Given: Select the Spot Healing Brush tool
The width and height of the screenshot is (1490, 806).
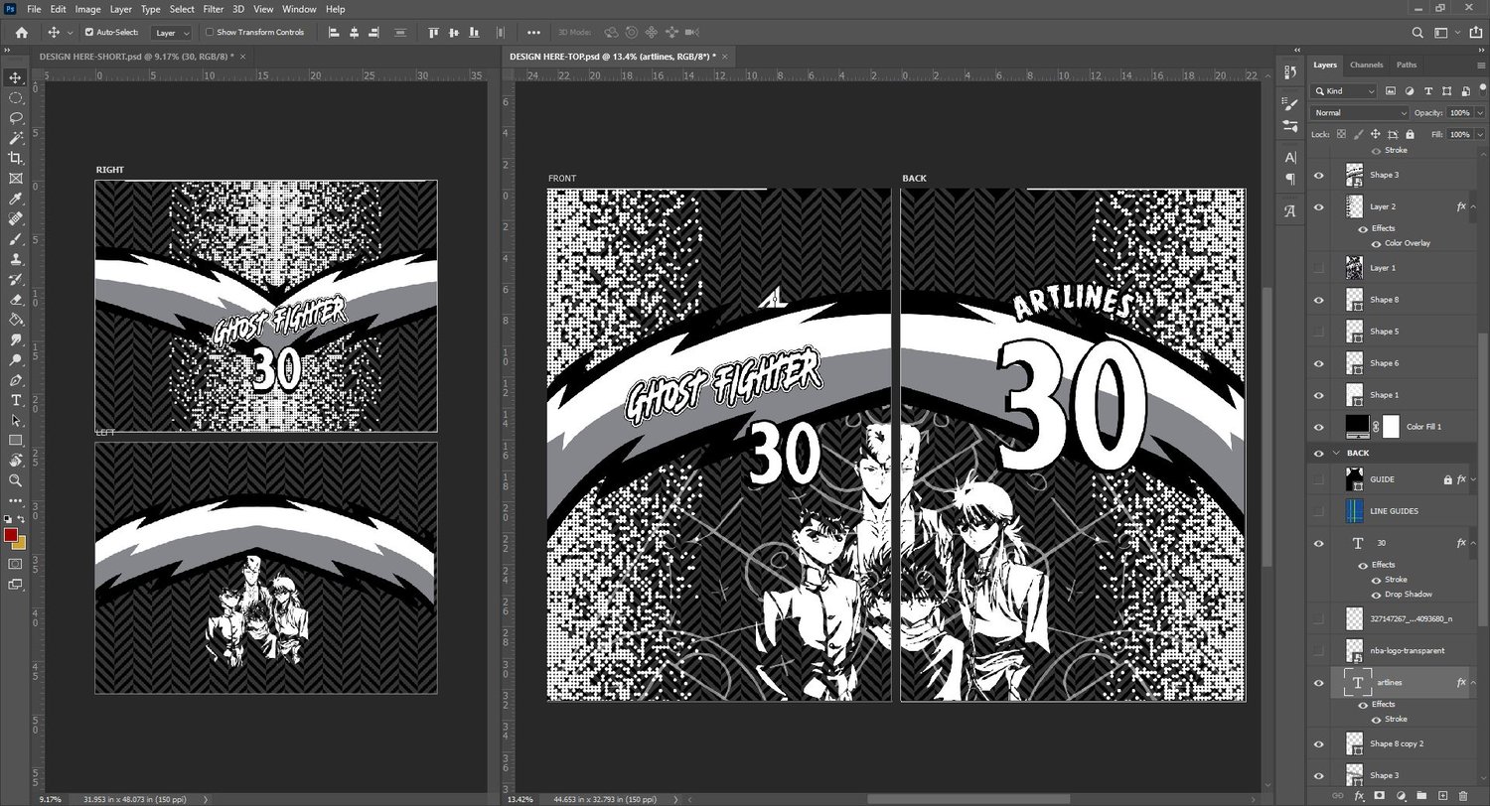Looking at the screenshot, I should click(x=15, y=218).
